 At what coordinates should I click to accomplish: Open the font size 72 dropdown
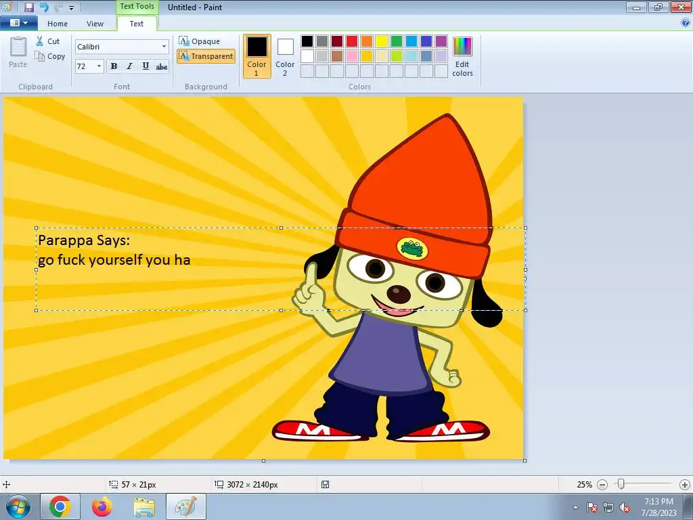tap(99, 66)
